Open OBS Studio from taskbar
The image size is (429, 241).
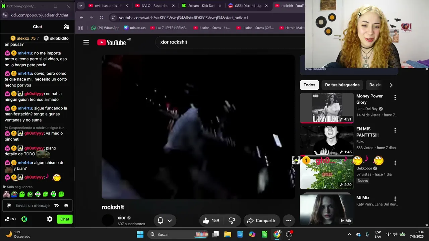pyautogui.click(x=289, y=234)
